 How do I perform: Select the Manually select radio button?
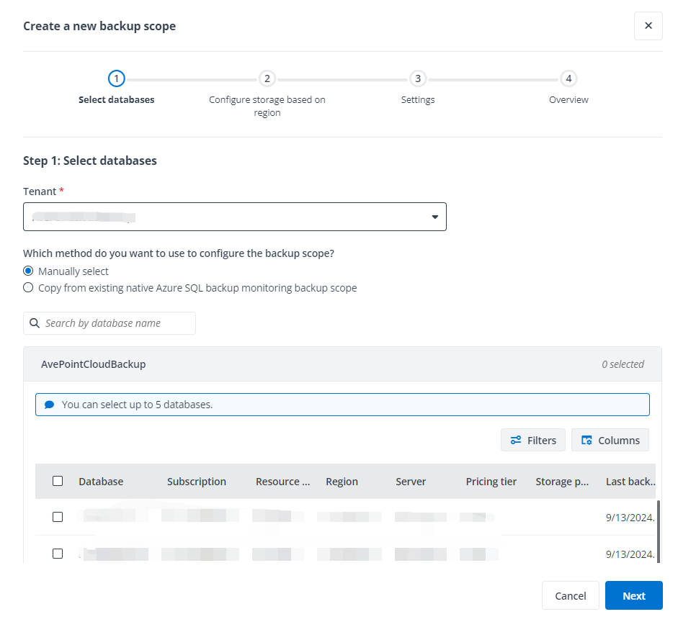click(x=27, y=271)
